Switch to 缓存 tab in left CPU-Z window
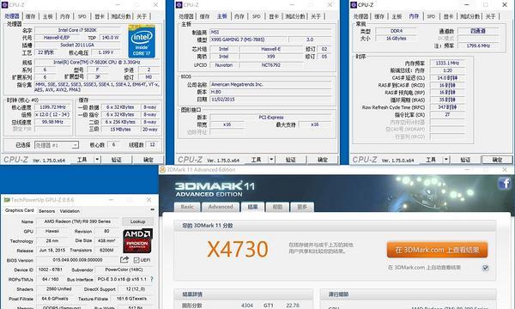The width and height of the screenshot is (515, 309). [x=30, y=16]
